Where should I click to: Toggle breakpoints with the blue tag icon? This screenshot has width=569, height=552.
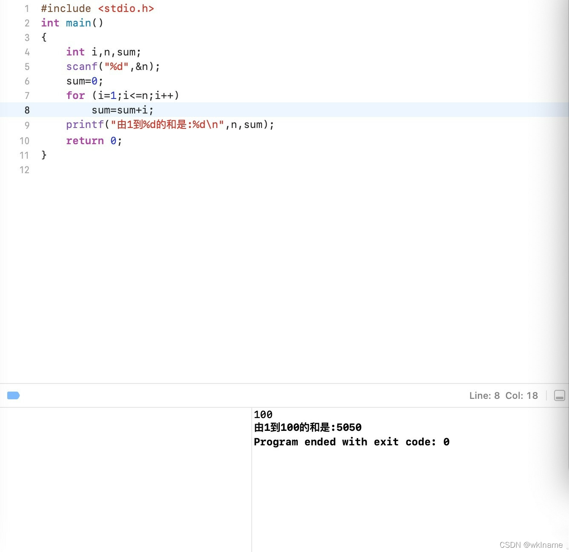click(x=14, y=395)
